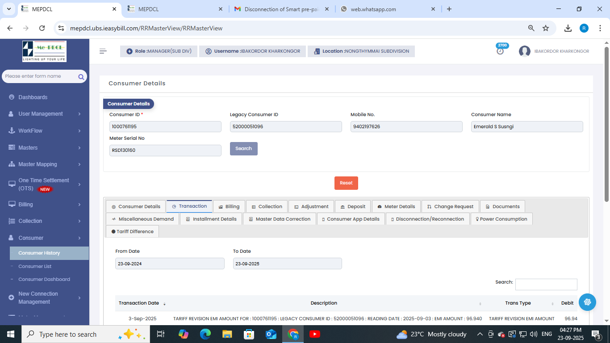Collapse the Consumer sidebar menu
Screen dimensions: 610x343
pyautogui.click(x=44, y=238)
